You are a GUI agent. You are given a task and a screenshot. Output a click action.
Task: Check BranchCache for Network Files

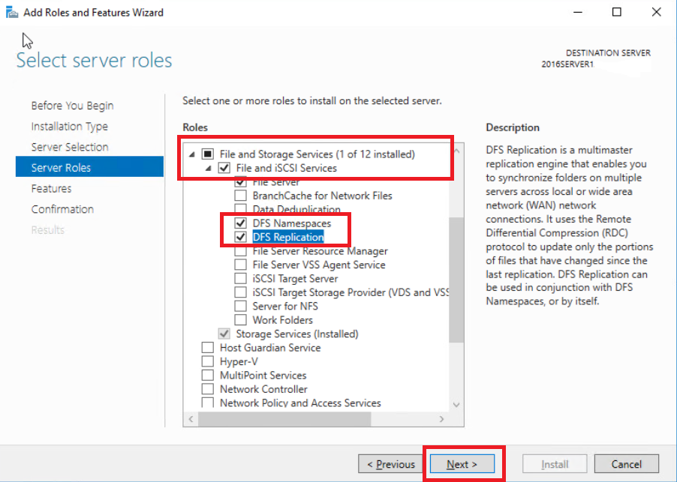click(240, 196)
